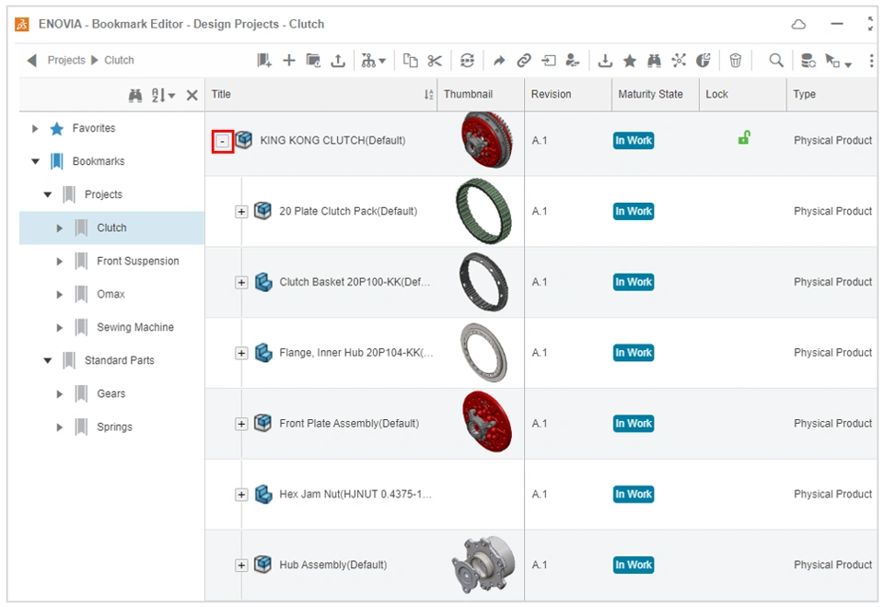Click the download icon in toolbar
Screen dimensions: 884x607
click(605, 61)
